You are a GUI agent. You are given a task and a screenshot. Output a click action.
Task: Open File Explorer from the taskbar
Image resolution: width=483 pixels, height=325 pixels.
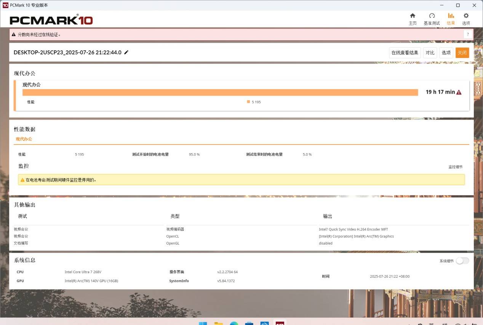point(218,323)
